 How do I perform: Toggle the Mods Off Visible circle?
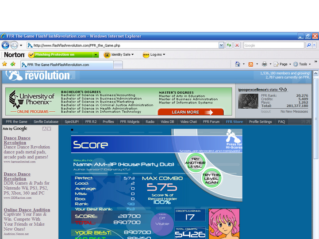[162, 224]
